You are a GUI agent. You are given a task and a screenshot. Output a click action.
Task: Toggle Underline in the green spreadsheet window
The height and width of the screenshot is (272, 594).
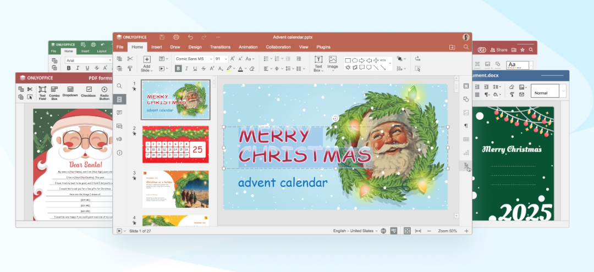point(87,68)
